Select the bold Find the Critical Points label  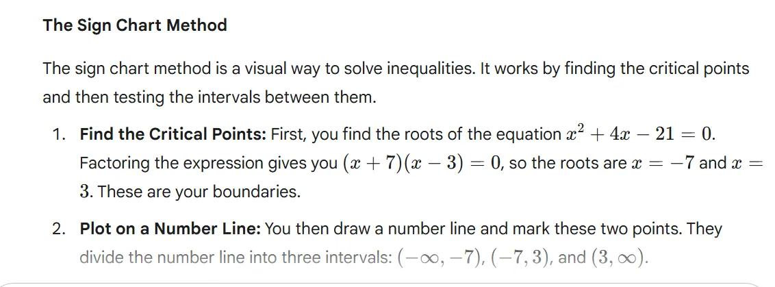pos(173,134)
